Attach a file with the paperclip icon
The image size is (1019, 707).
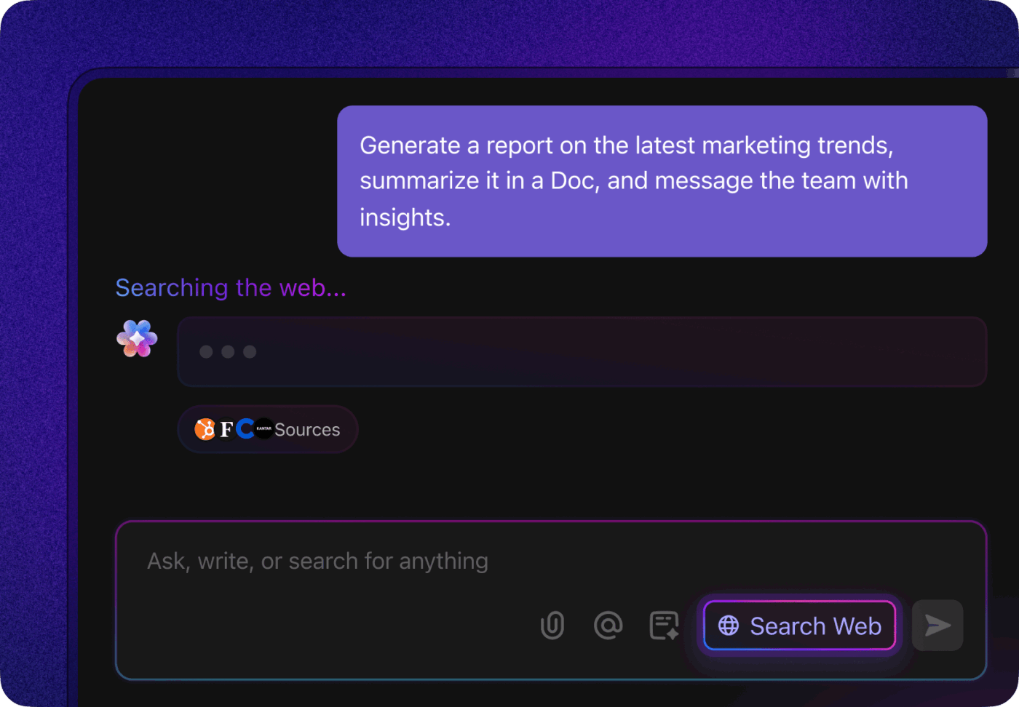pyautogui.click(x=552, y=626)
